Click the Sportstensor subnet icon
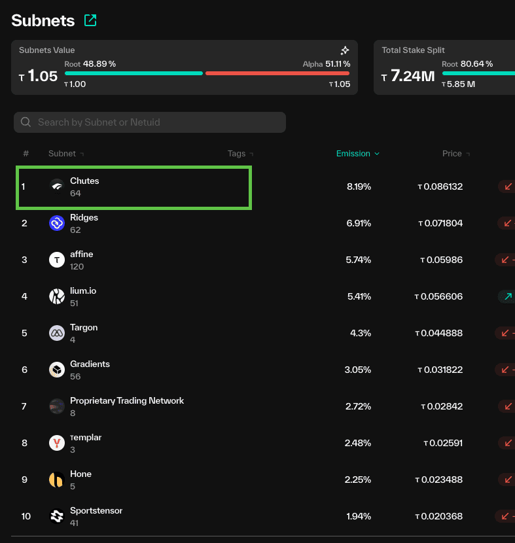515x543 pixels. (x=57, y=516)
